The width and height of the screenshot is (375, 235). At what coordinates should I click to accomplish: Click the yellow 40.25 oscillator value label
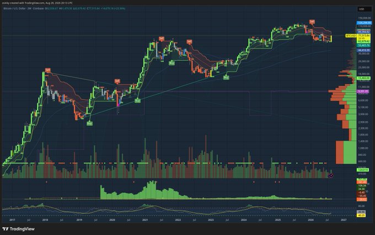[x=361, y=215]
